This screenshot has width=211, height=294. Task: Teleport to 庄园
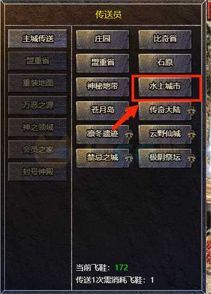click(103, 39)
